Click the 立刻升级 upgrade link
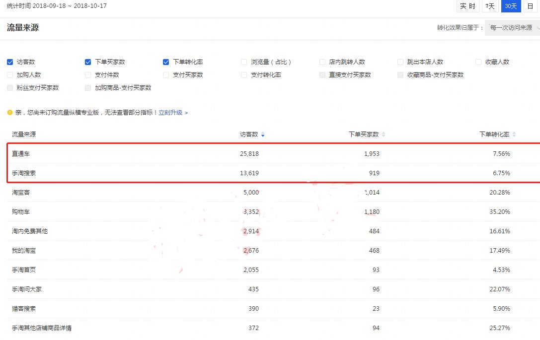The image size is (540, 340). pos(171,113)
